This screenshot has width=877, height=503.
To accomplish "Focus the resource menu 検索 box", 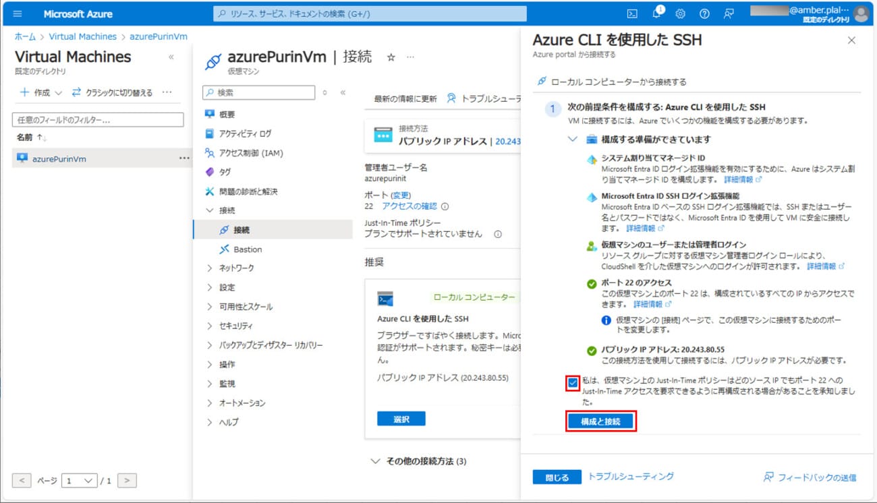I will [259, 92].
